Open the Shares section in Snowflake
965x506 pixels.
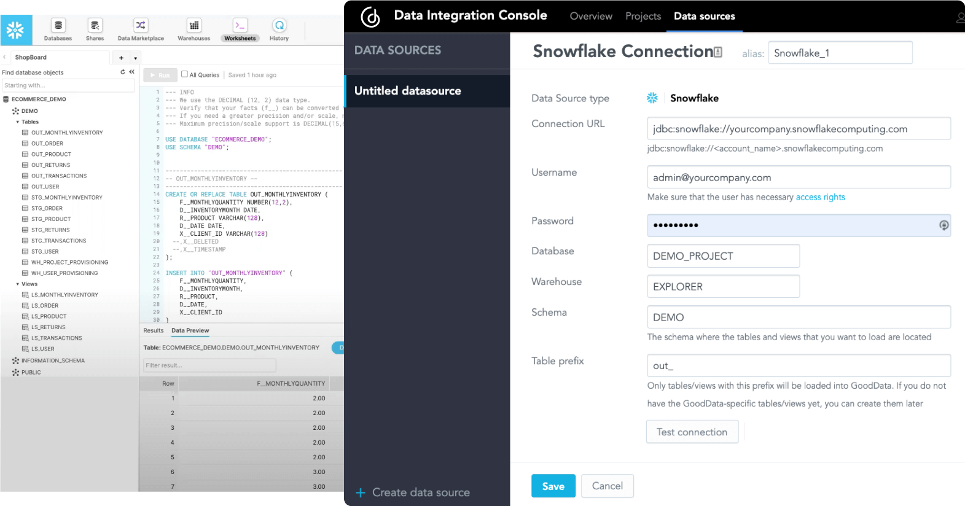point(95,29)
